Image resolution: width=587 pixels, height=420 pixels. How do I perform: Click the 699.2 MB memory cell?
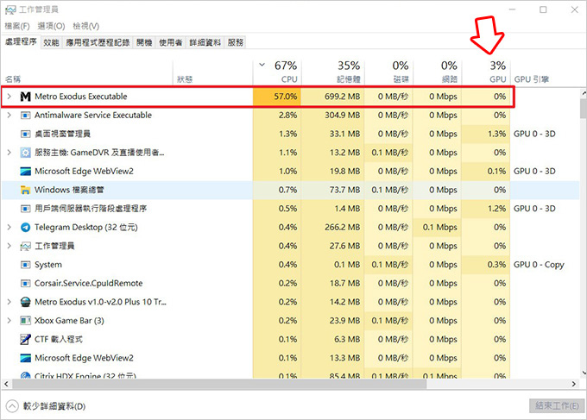[x=333, y=97]
